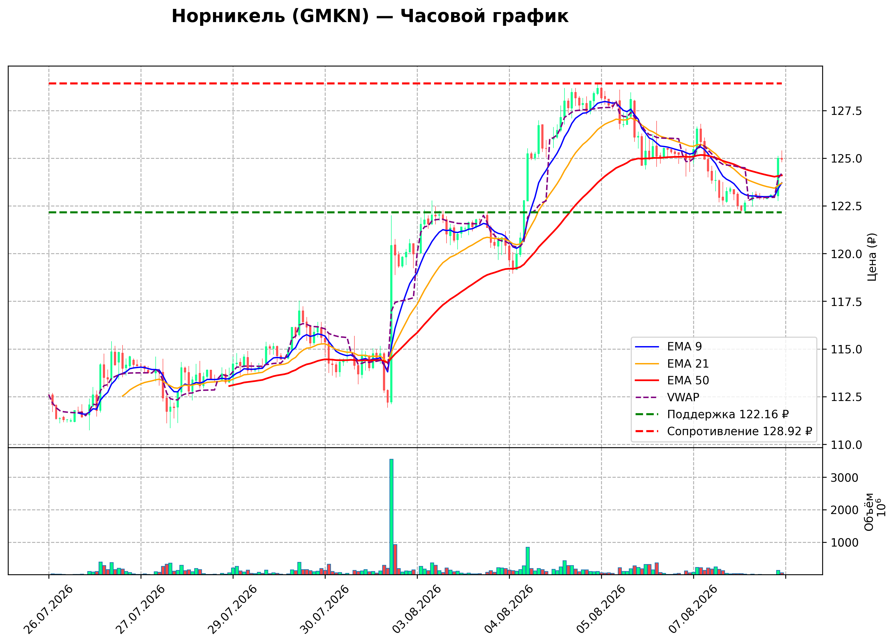Click the Цена (₽) axis label
The image size is (896, 644).
[x=872, y=257]
